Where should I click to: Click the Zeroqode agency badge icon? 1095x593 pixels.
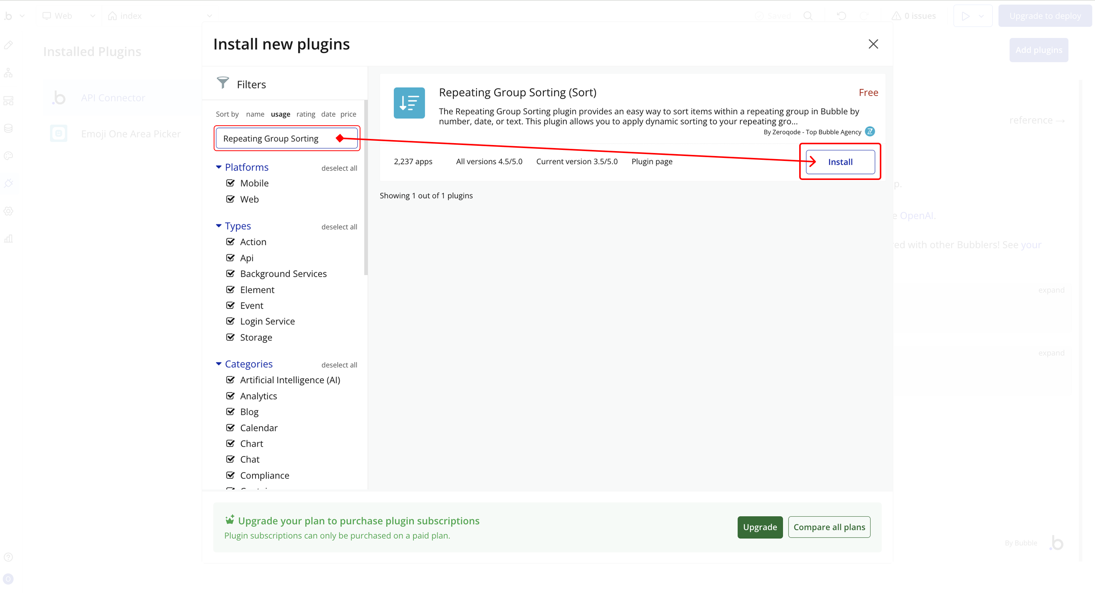click(870, 132)
